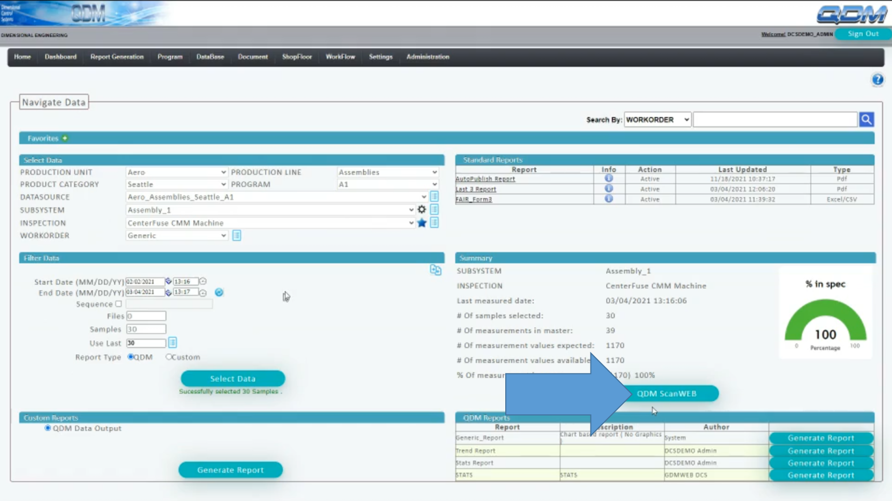Click the Use Last input field

click(146, 343)
